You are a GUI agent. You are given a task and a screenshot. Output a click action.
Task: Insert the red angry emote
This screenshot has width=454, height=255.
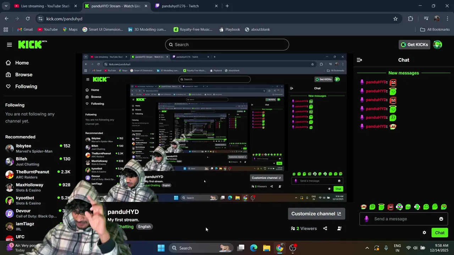pos(390,207)
